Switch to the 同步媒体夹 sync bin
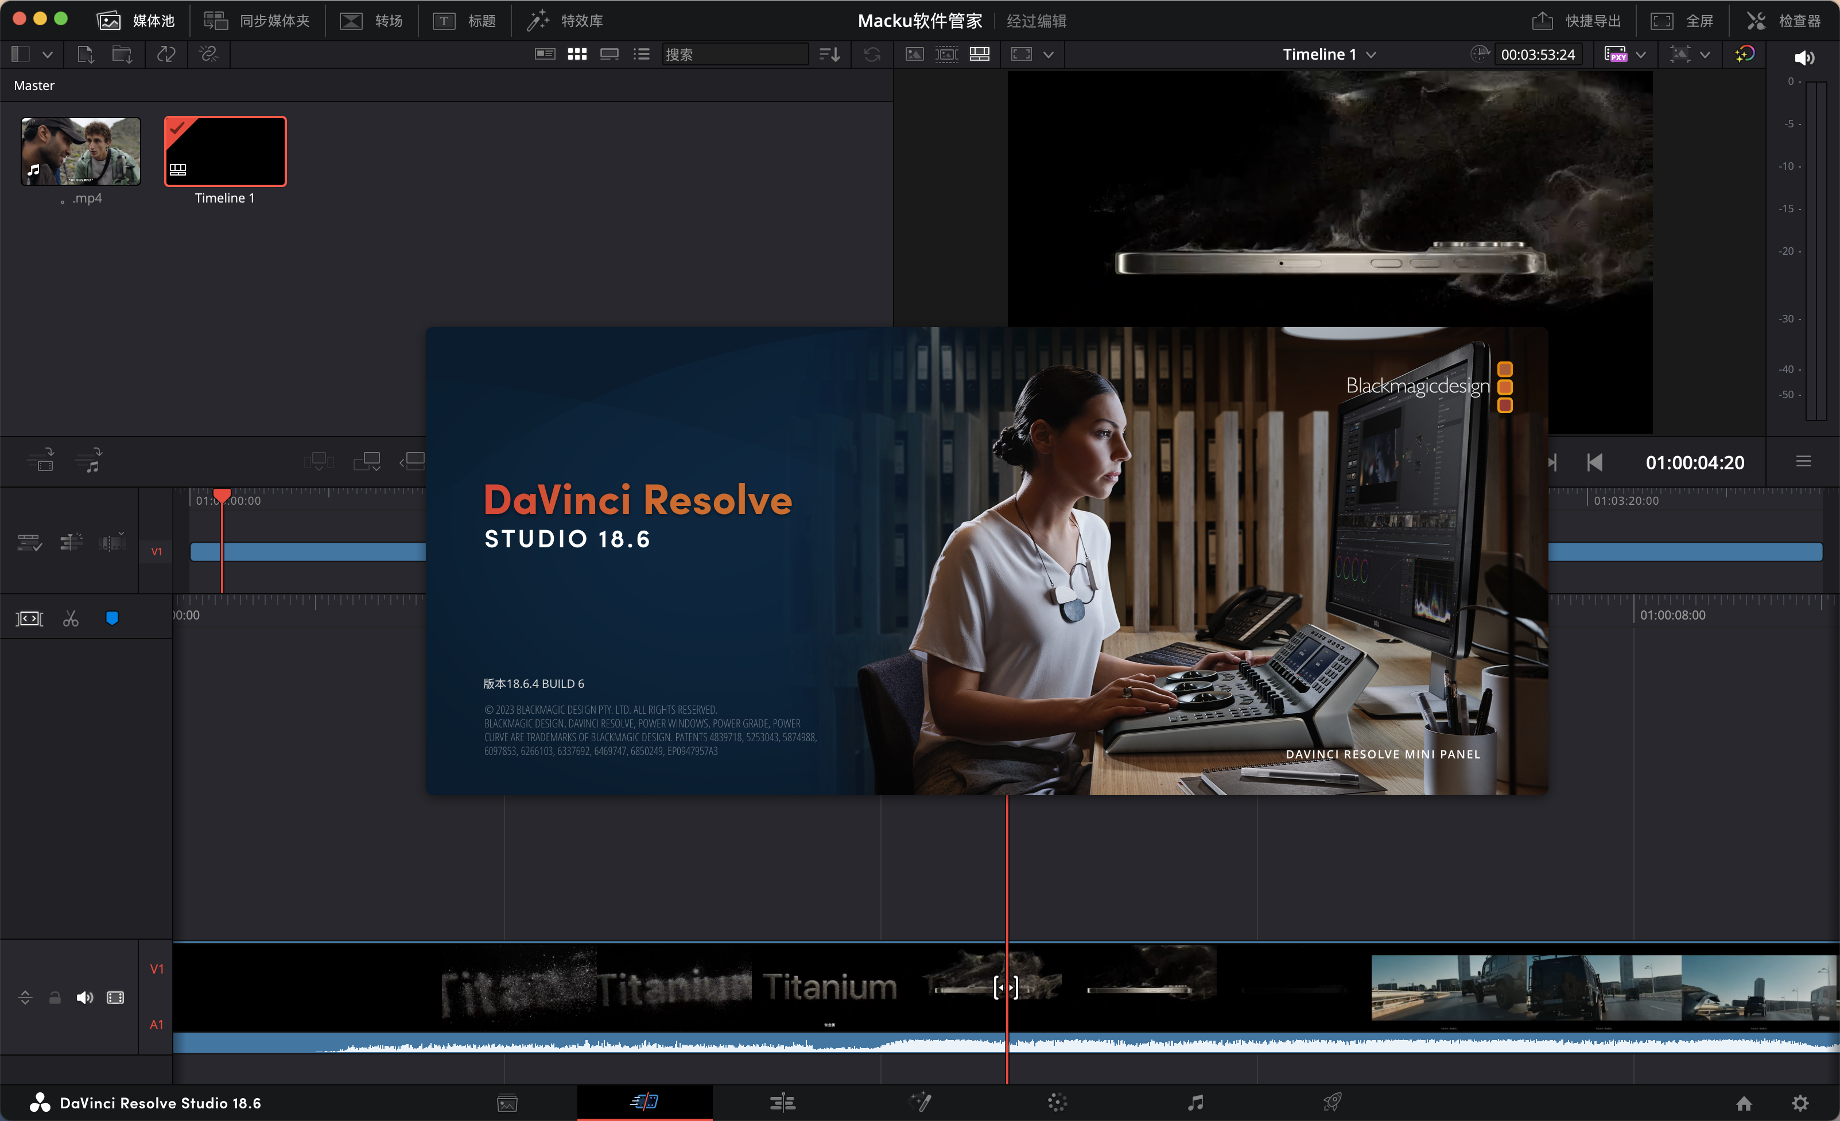 (257, 20)
